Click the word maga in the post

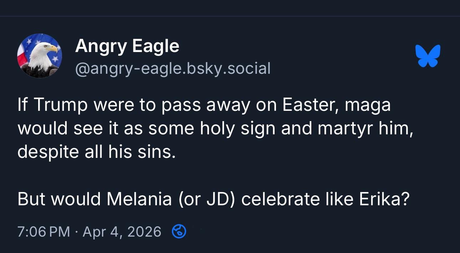368,105
